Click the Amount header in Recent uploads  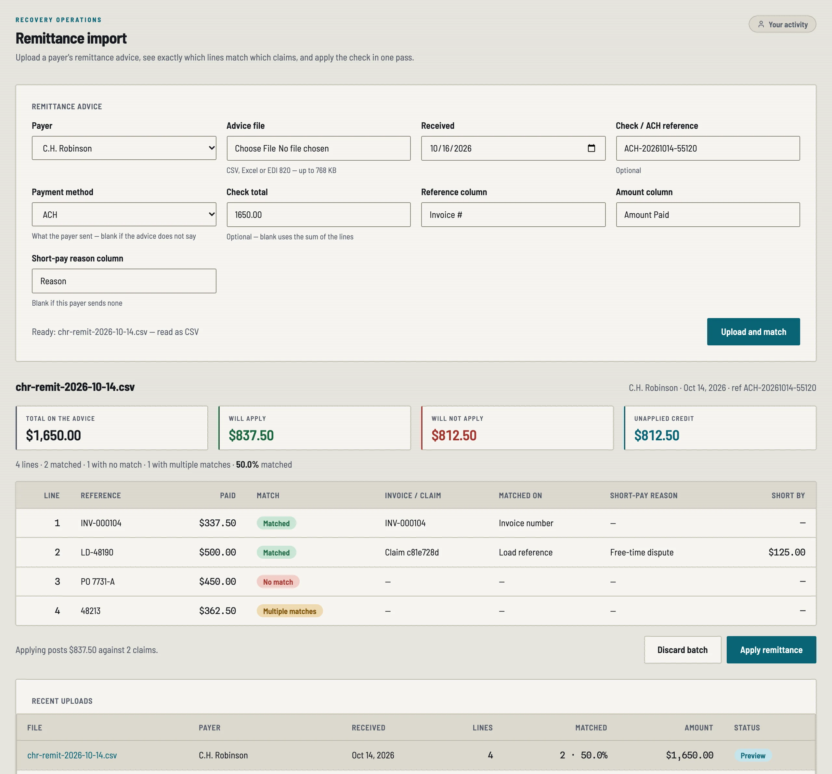698,727
